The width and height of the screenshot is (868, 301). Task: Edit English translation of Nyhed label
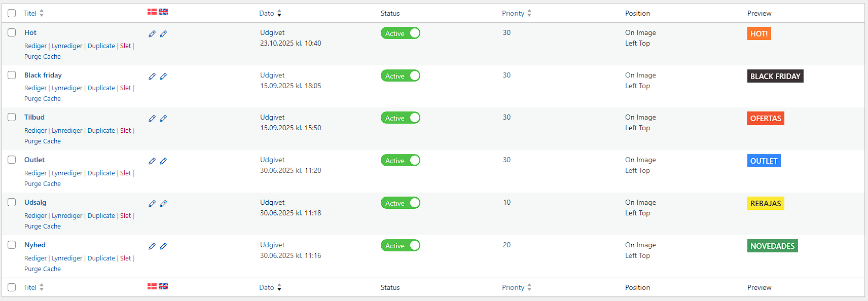[x=163, y=246]
